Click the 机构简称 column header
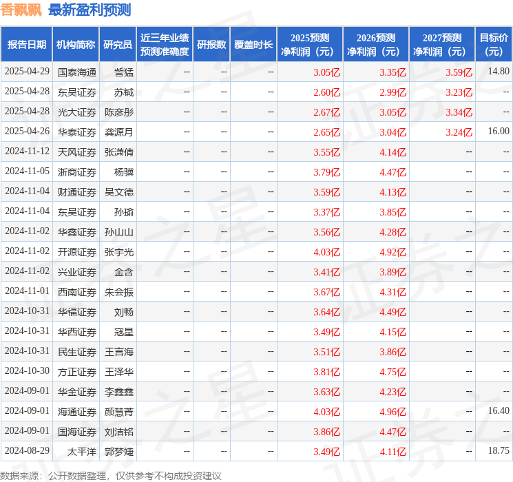 point(76,45)
